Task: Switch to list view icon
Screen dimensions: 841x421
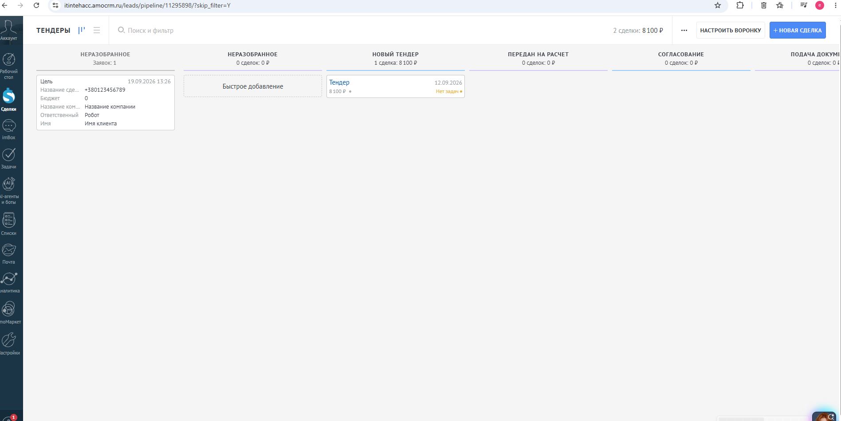Action: click(x=97, y=30)
